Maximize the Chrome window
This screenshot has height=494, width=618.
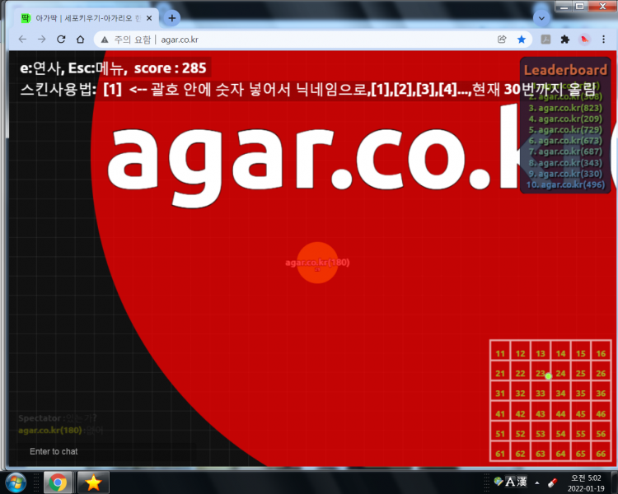click(x=580, y=6)
